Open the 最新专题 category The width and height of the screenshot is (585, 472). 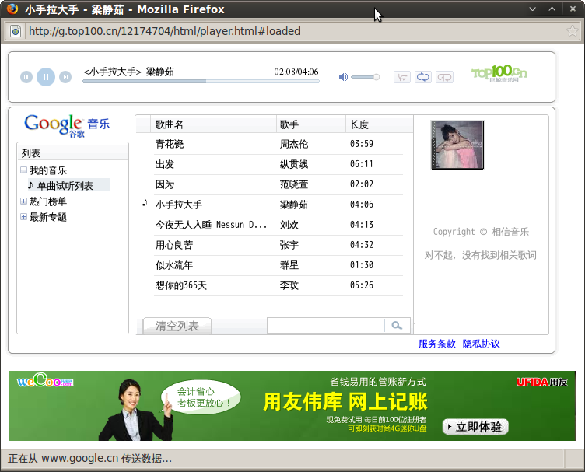click(48, 218)
